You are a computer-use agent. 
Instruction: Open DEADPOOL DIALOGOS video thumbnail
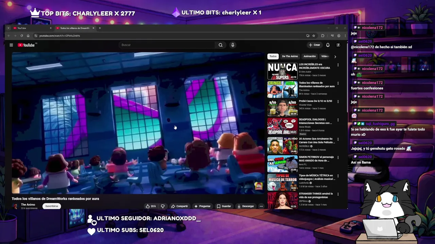coord(282,126)
